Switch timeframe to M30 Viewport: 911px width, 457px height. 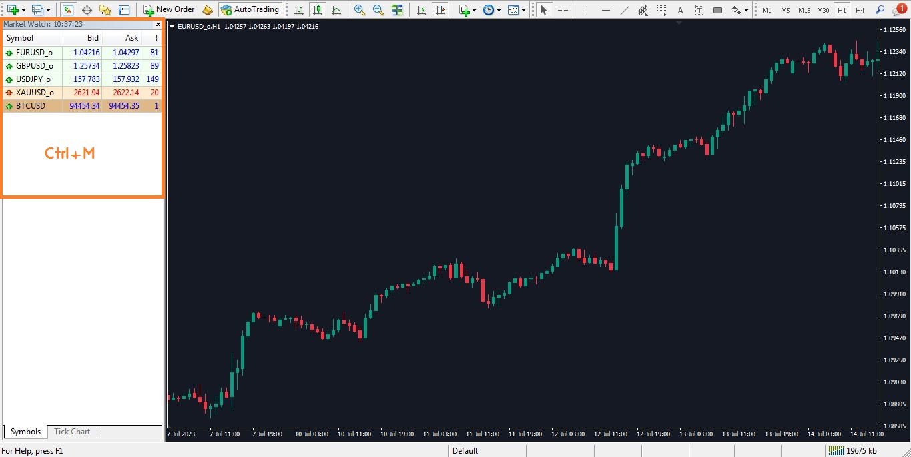[x=823, y=10]
